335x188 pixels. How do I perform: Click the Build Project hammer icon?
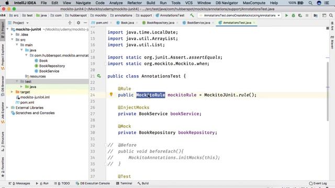tap(192, 15)
